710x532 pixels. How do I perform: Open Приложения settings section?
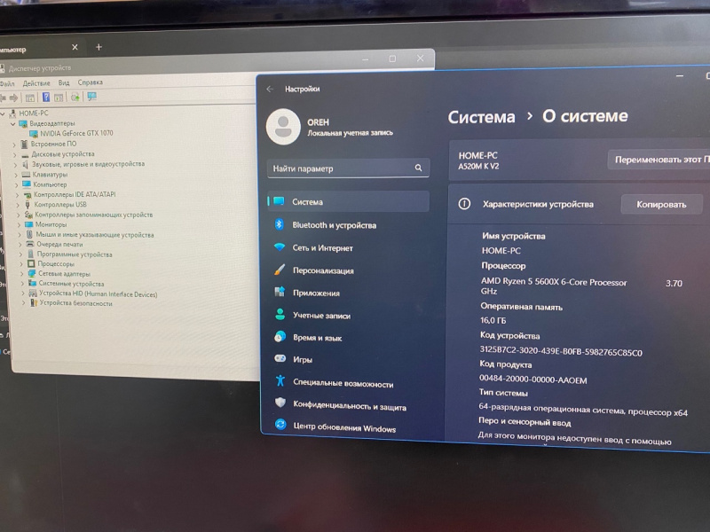pyautogui.click(x=316, y=293)
